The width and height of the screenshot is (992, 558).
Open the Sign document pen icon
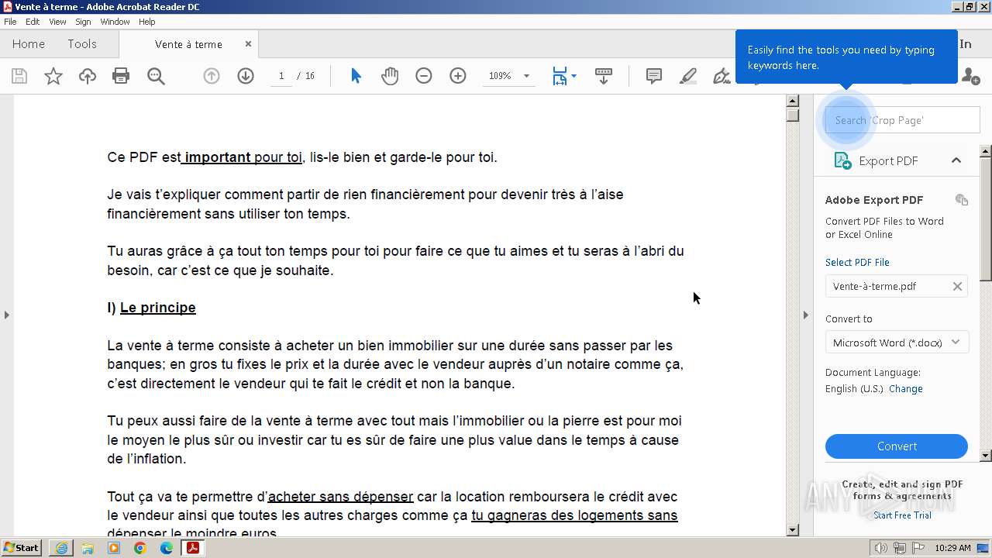click(722, 76)
